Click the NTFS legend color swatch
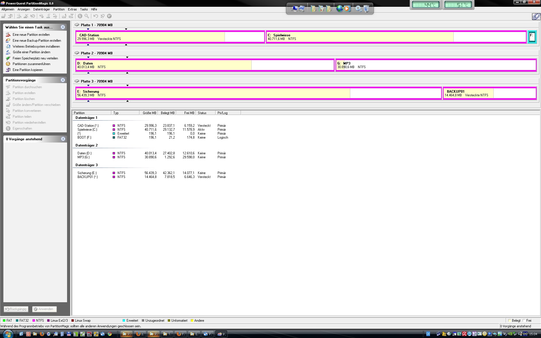This screenshot has height=338, width=541. 34,321
